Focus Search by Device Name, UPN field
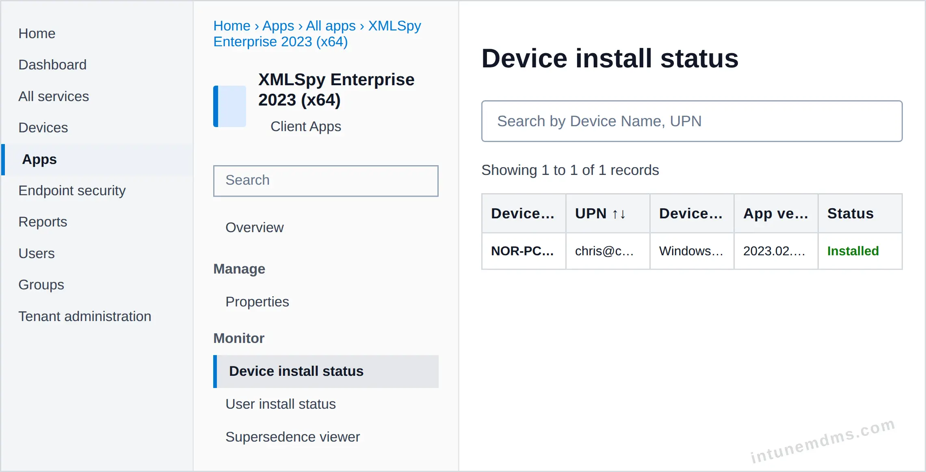The width and height of the screenshot is (926, 472). (692, 121)
